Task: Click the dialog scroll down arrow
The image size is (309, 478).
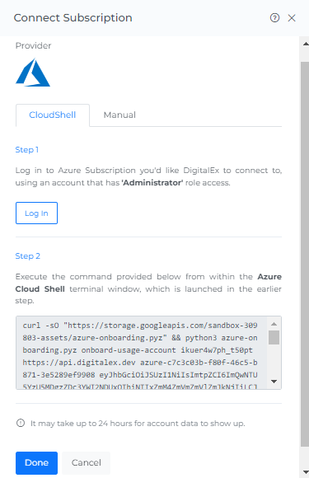Action: tap(306, 472)
